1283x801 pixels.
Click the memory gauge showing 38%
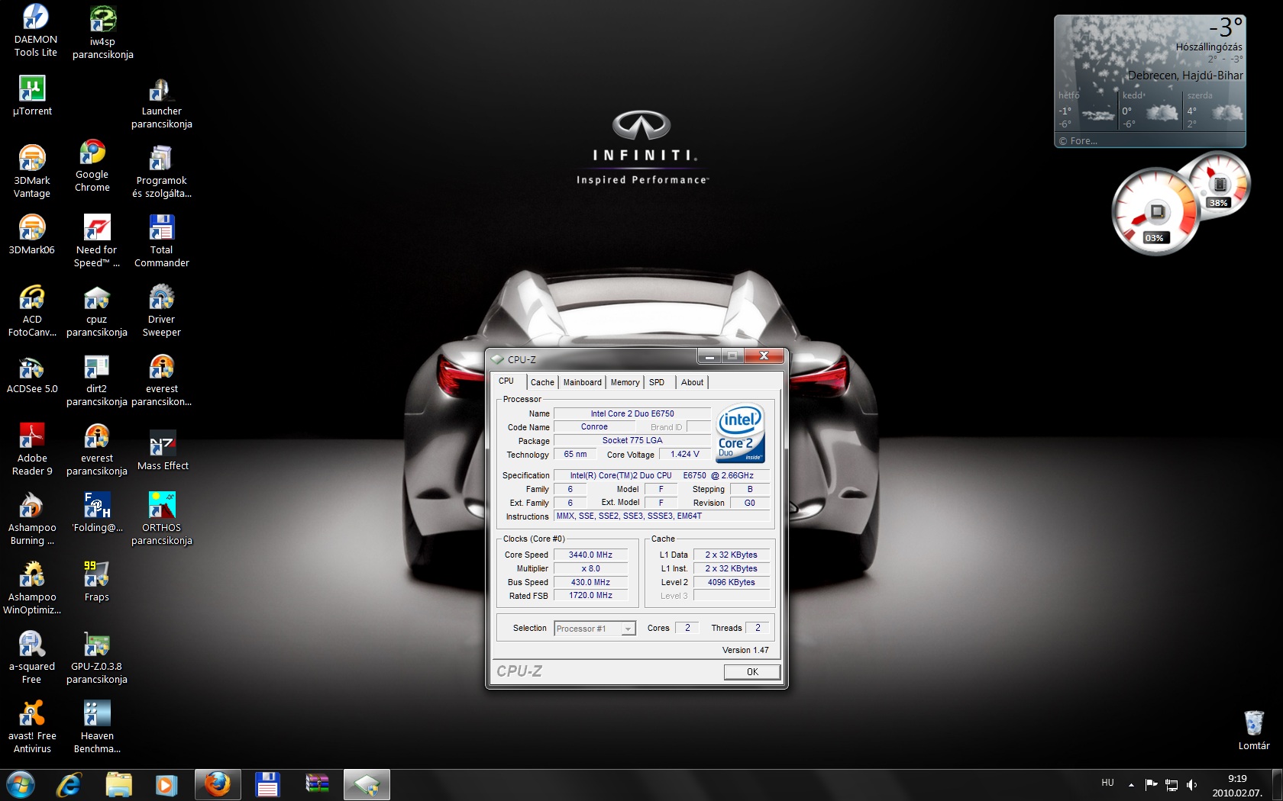point(1220,185)
